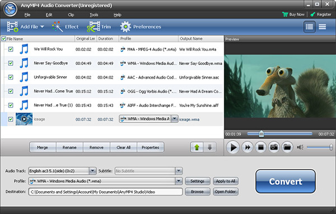Uncheck Never Had...Come True checkbox
336x214 pixels.
pyautogui.click(x=11, y=91)
